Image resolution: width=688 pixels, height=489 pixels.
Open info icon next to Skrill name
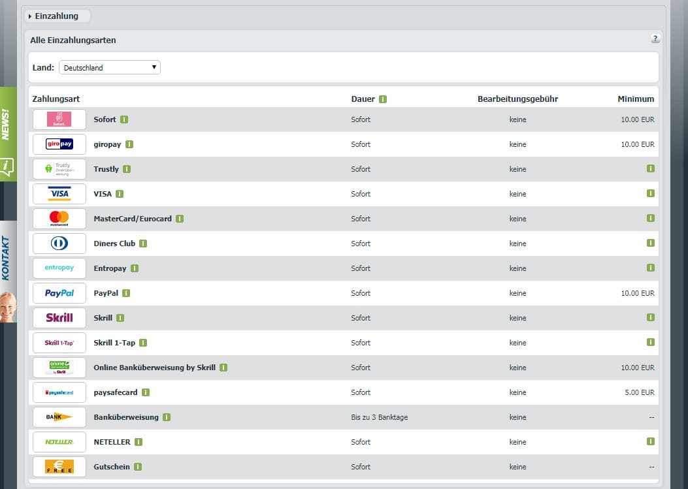120,317
